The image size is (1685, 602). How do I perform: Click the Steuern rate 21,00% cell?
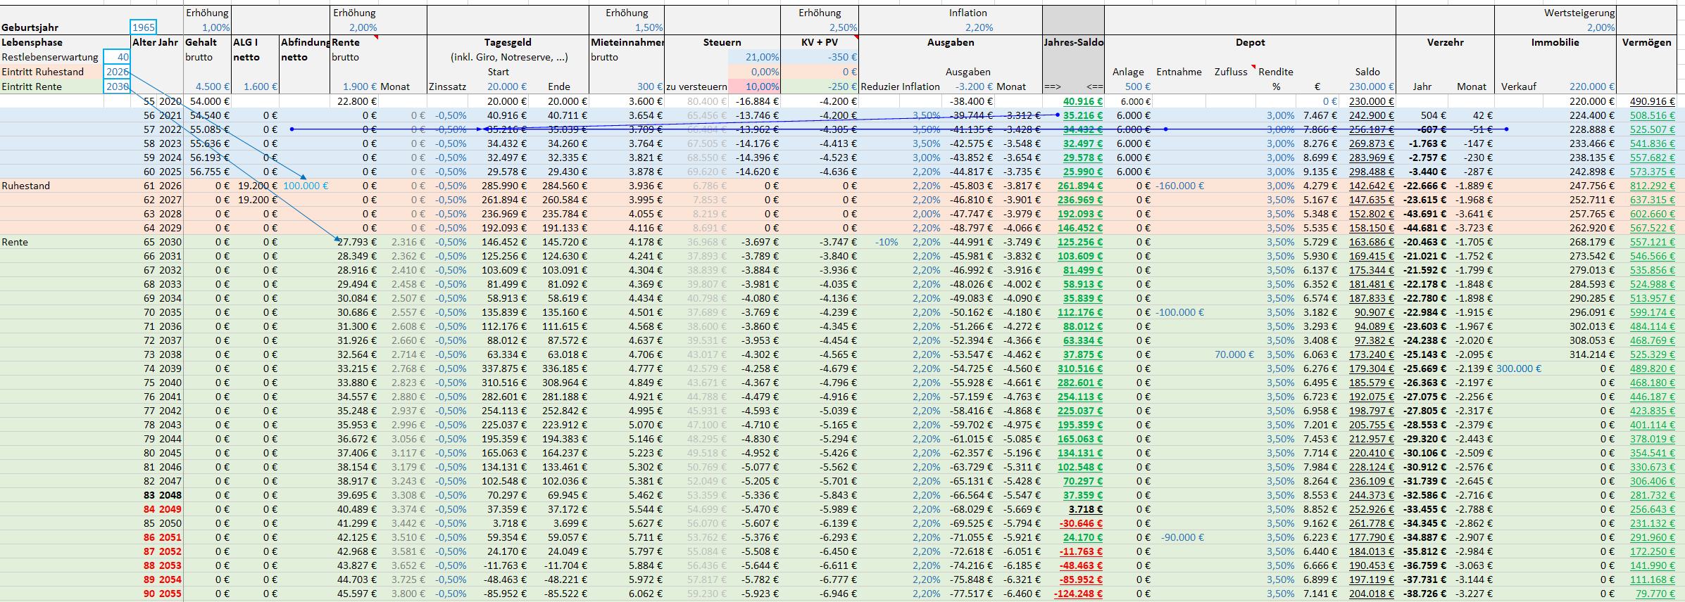pos(761,57)
